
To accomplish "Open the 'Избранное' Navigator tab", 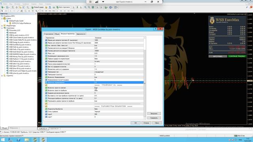I will click(x=13, y=128).
